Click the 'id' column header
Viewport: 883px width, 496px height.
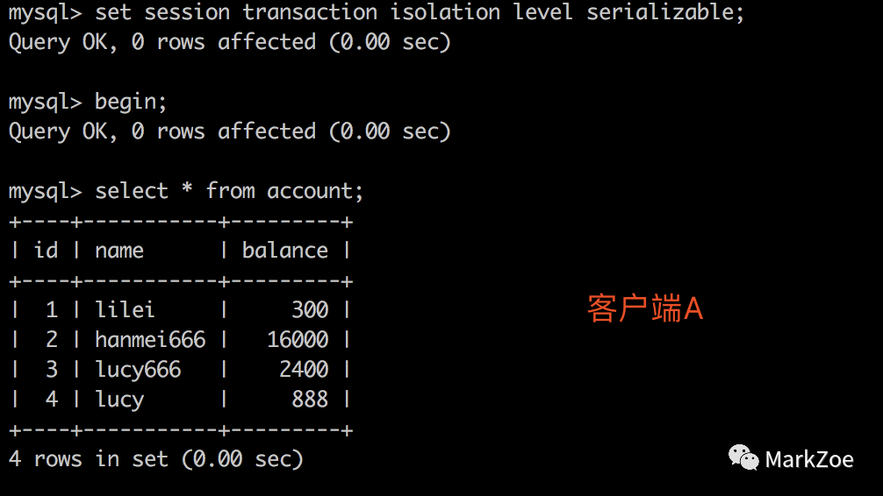[46, 251]
